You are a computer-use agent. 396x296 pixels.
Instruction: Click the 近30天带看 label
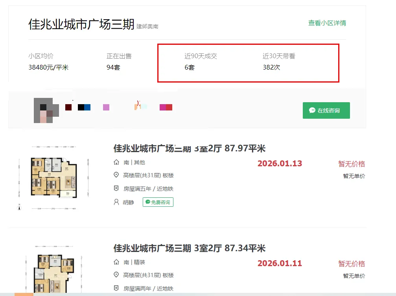[x=279, y=56]
